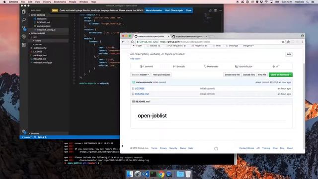Open the Extensions view in VS Code
The image size is (318, 179).
click(24, 45)
